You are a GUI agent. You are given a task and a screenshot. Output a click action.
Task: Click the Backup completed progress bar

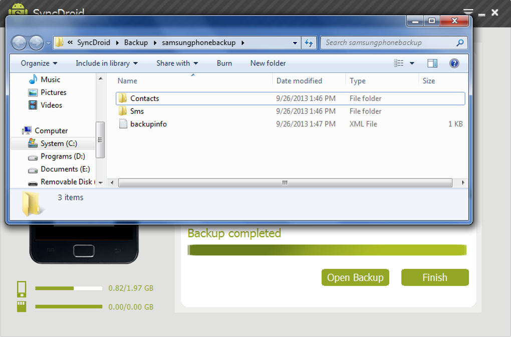coord(327,250)
